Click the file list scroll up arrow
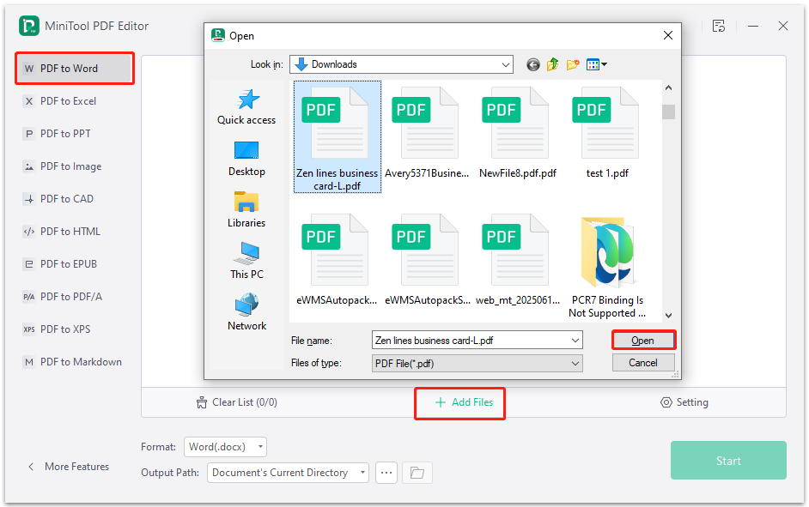This screenshot has height=507, width=809. 669,88
